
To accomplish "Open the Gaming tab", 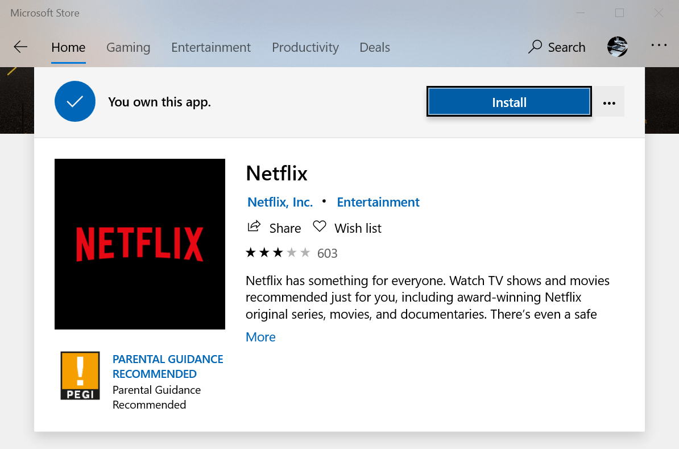I will (x=128, y=47).
